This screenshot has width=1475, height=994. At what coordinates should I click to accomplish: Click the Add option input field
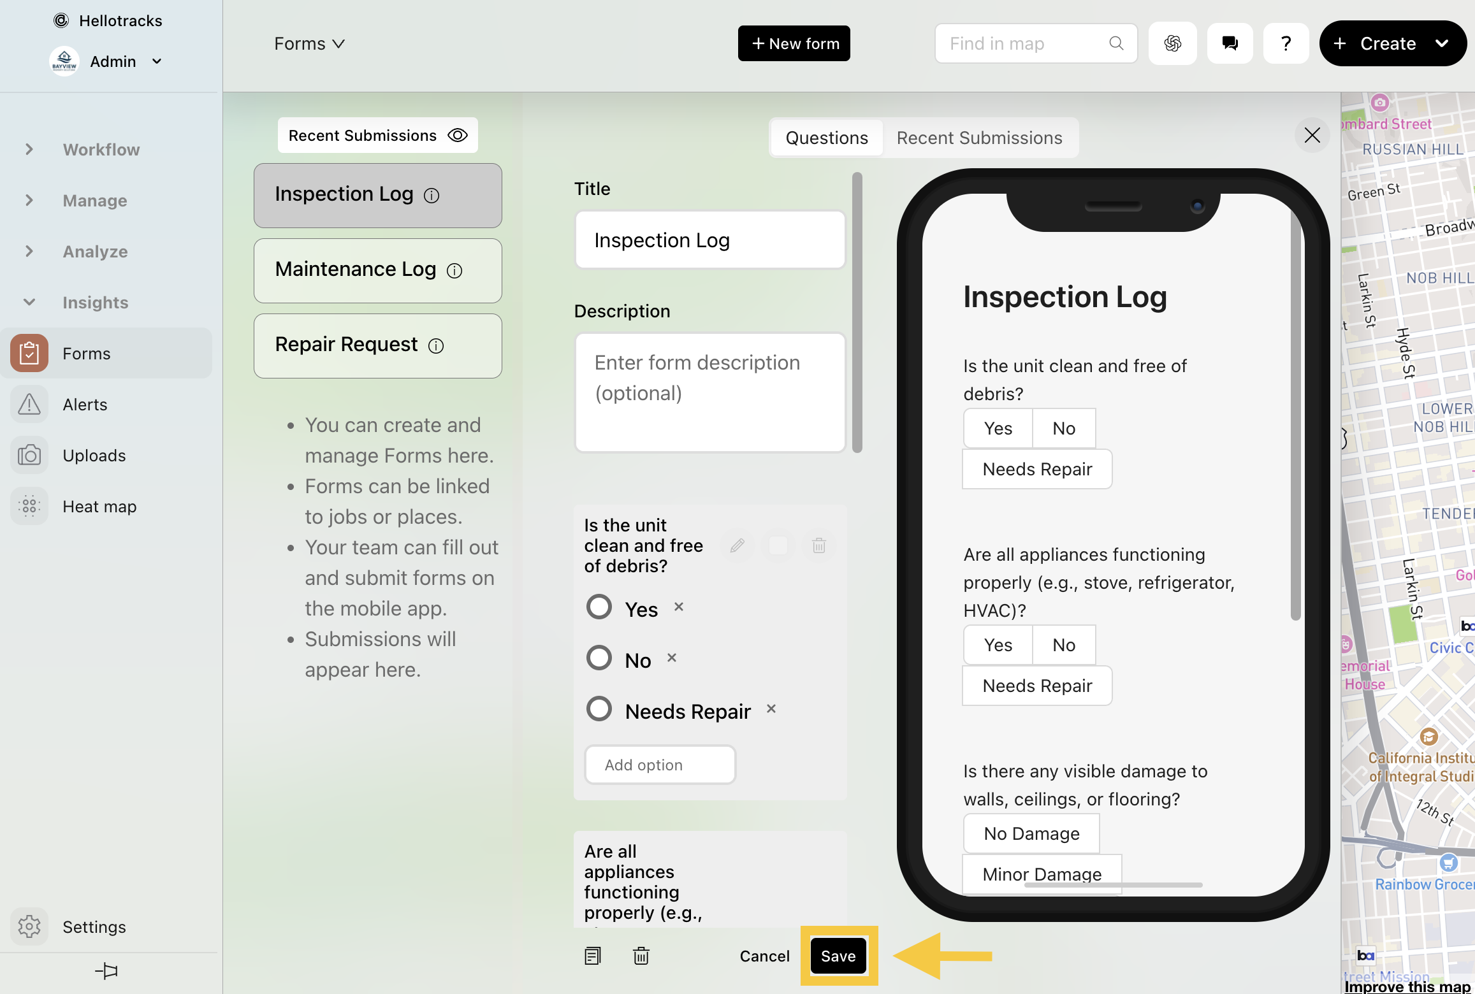(660, 765)
